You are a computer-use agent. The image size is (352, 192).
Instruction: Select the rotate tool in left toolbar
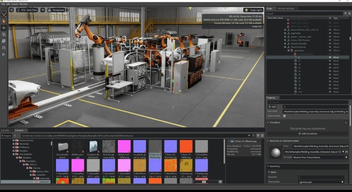pyautogui.click(x=3, y=35)
